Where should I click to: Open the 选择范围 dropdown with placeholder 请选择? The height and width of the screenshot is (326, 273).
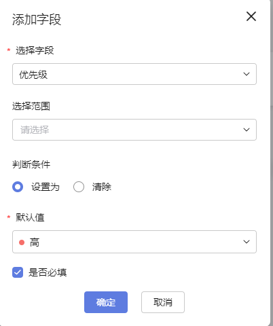tap(134, 130)
